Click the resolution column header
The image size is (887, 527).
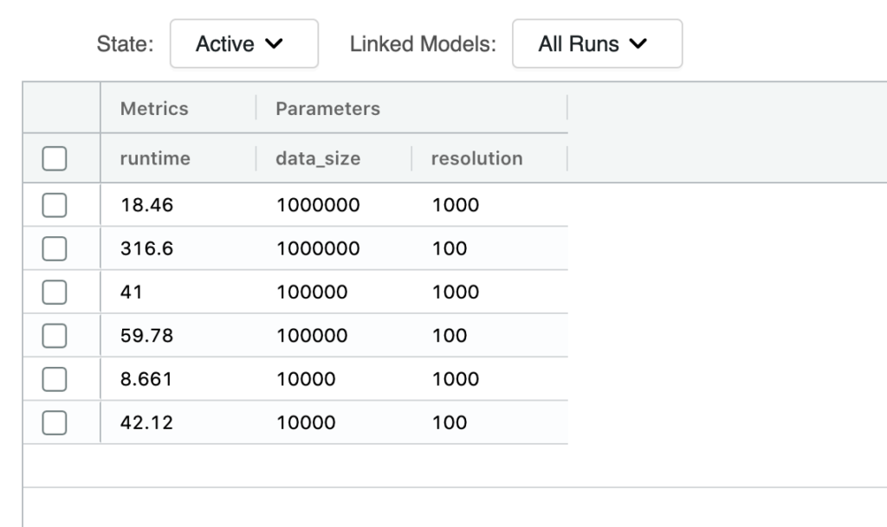[x=476, y=158]
